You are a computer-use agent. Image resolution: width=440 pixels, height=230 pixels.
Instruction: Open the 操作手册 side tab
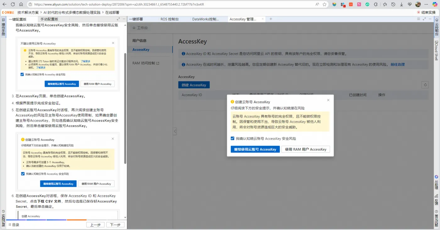coord(3,27)
